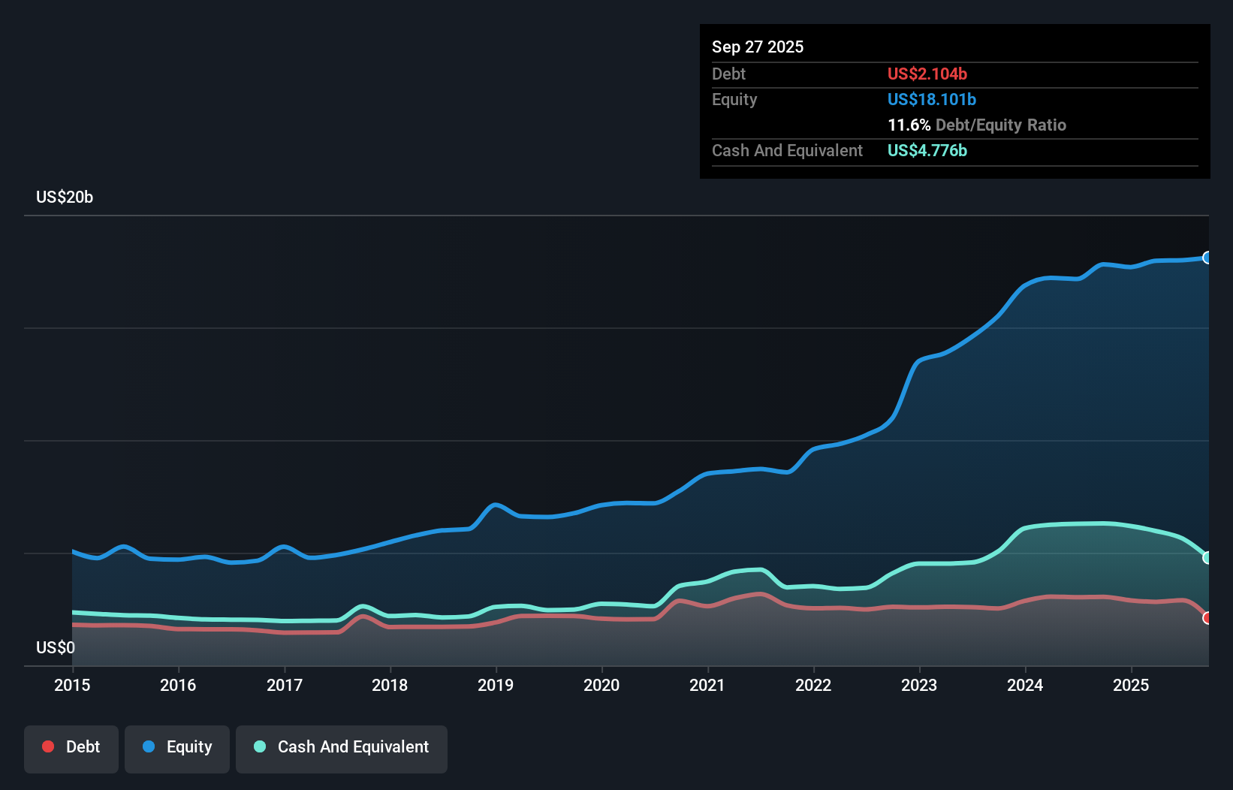This screenshot has width=1233, height=790.
Task: Click the Equity peak near 2019
Action: (x=495, y=505)
